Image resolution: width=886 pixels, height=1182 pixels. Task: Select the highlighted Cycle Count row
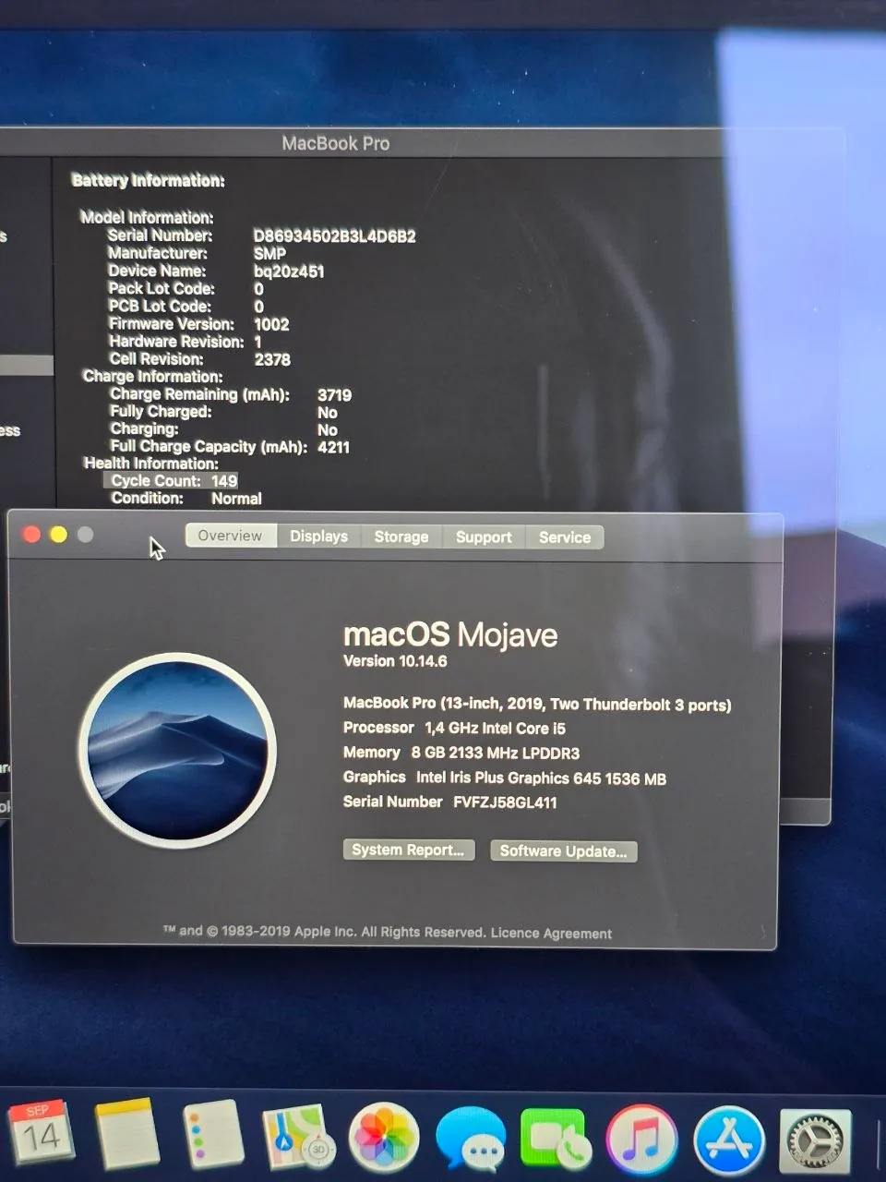click(x=172, y=480)
